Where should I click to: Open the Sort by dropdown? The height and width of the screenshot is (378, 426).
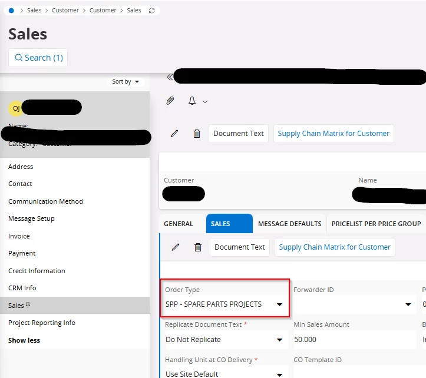pyautogui.click(x=126, y=81)
